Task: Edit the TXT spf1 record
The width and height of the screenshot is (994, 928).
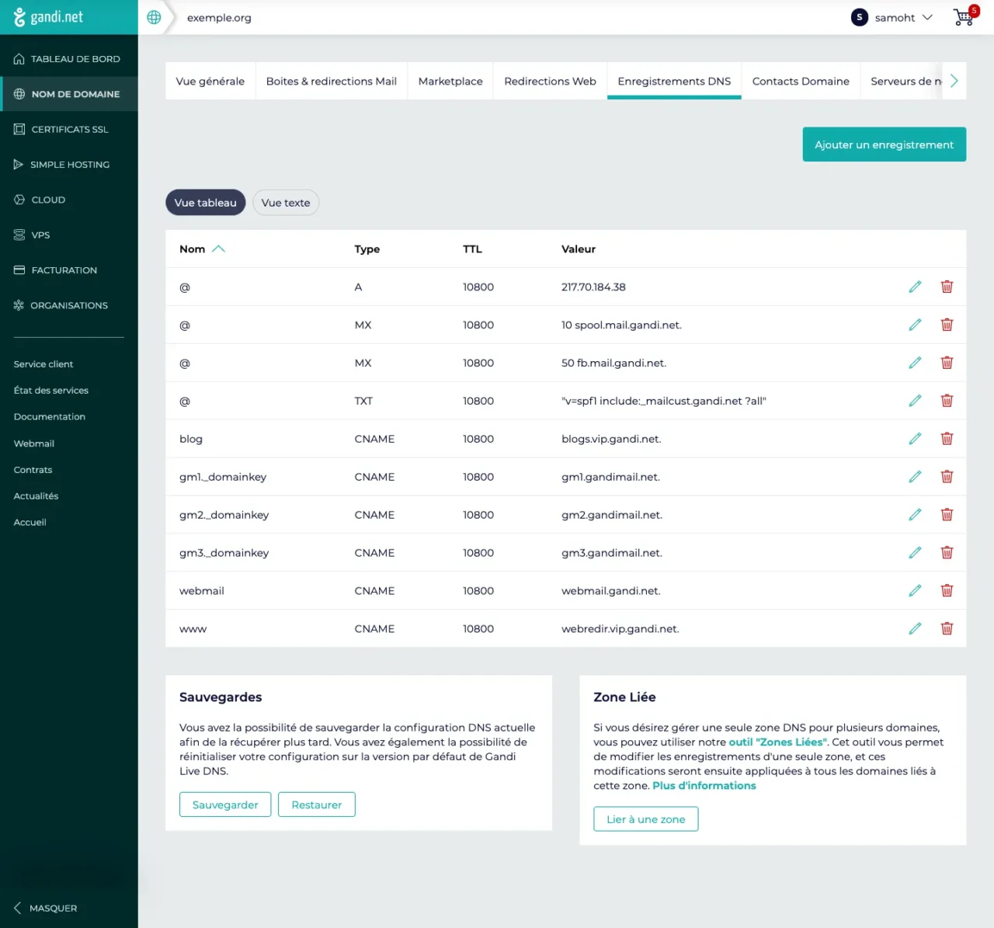Action: tap(915, 401)
